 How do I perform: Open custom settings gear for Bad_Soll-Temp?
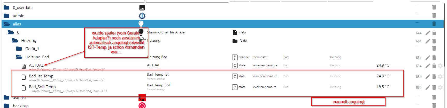coord(440,87)
